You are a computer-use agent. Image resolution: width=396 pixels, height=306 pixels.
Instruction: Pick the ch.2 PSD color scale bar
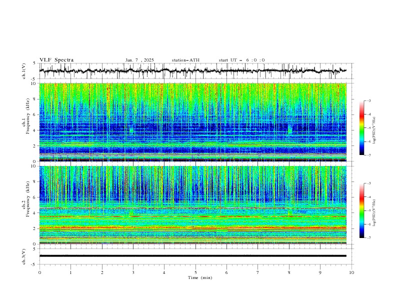pos(361,210)
